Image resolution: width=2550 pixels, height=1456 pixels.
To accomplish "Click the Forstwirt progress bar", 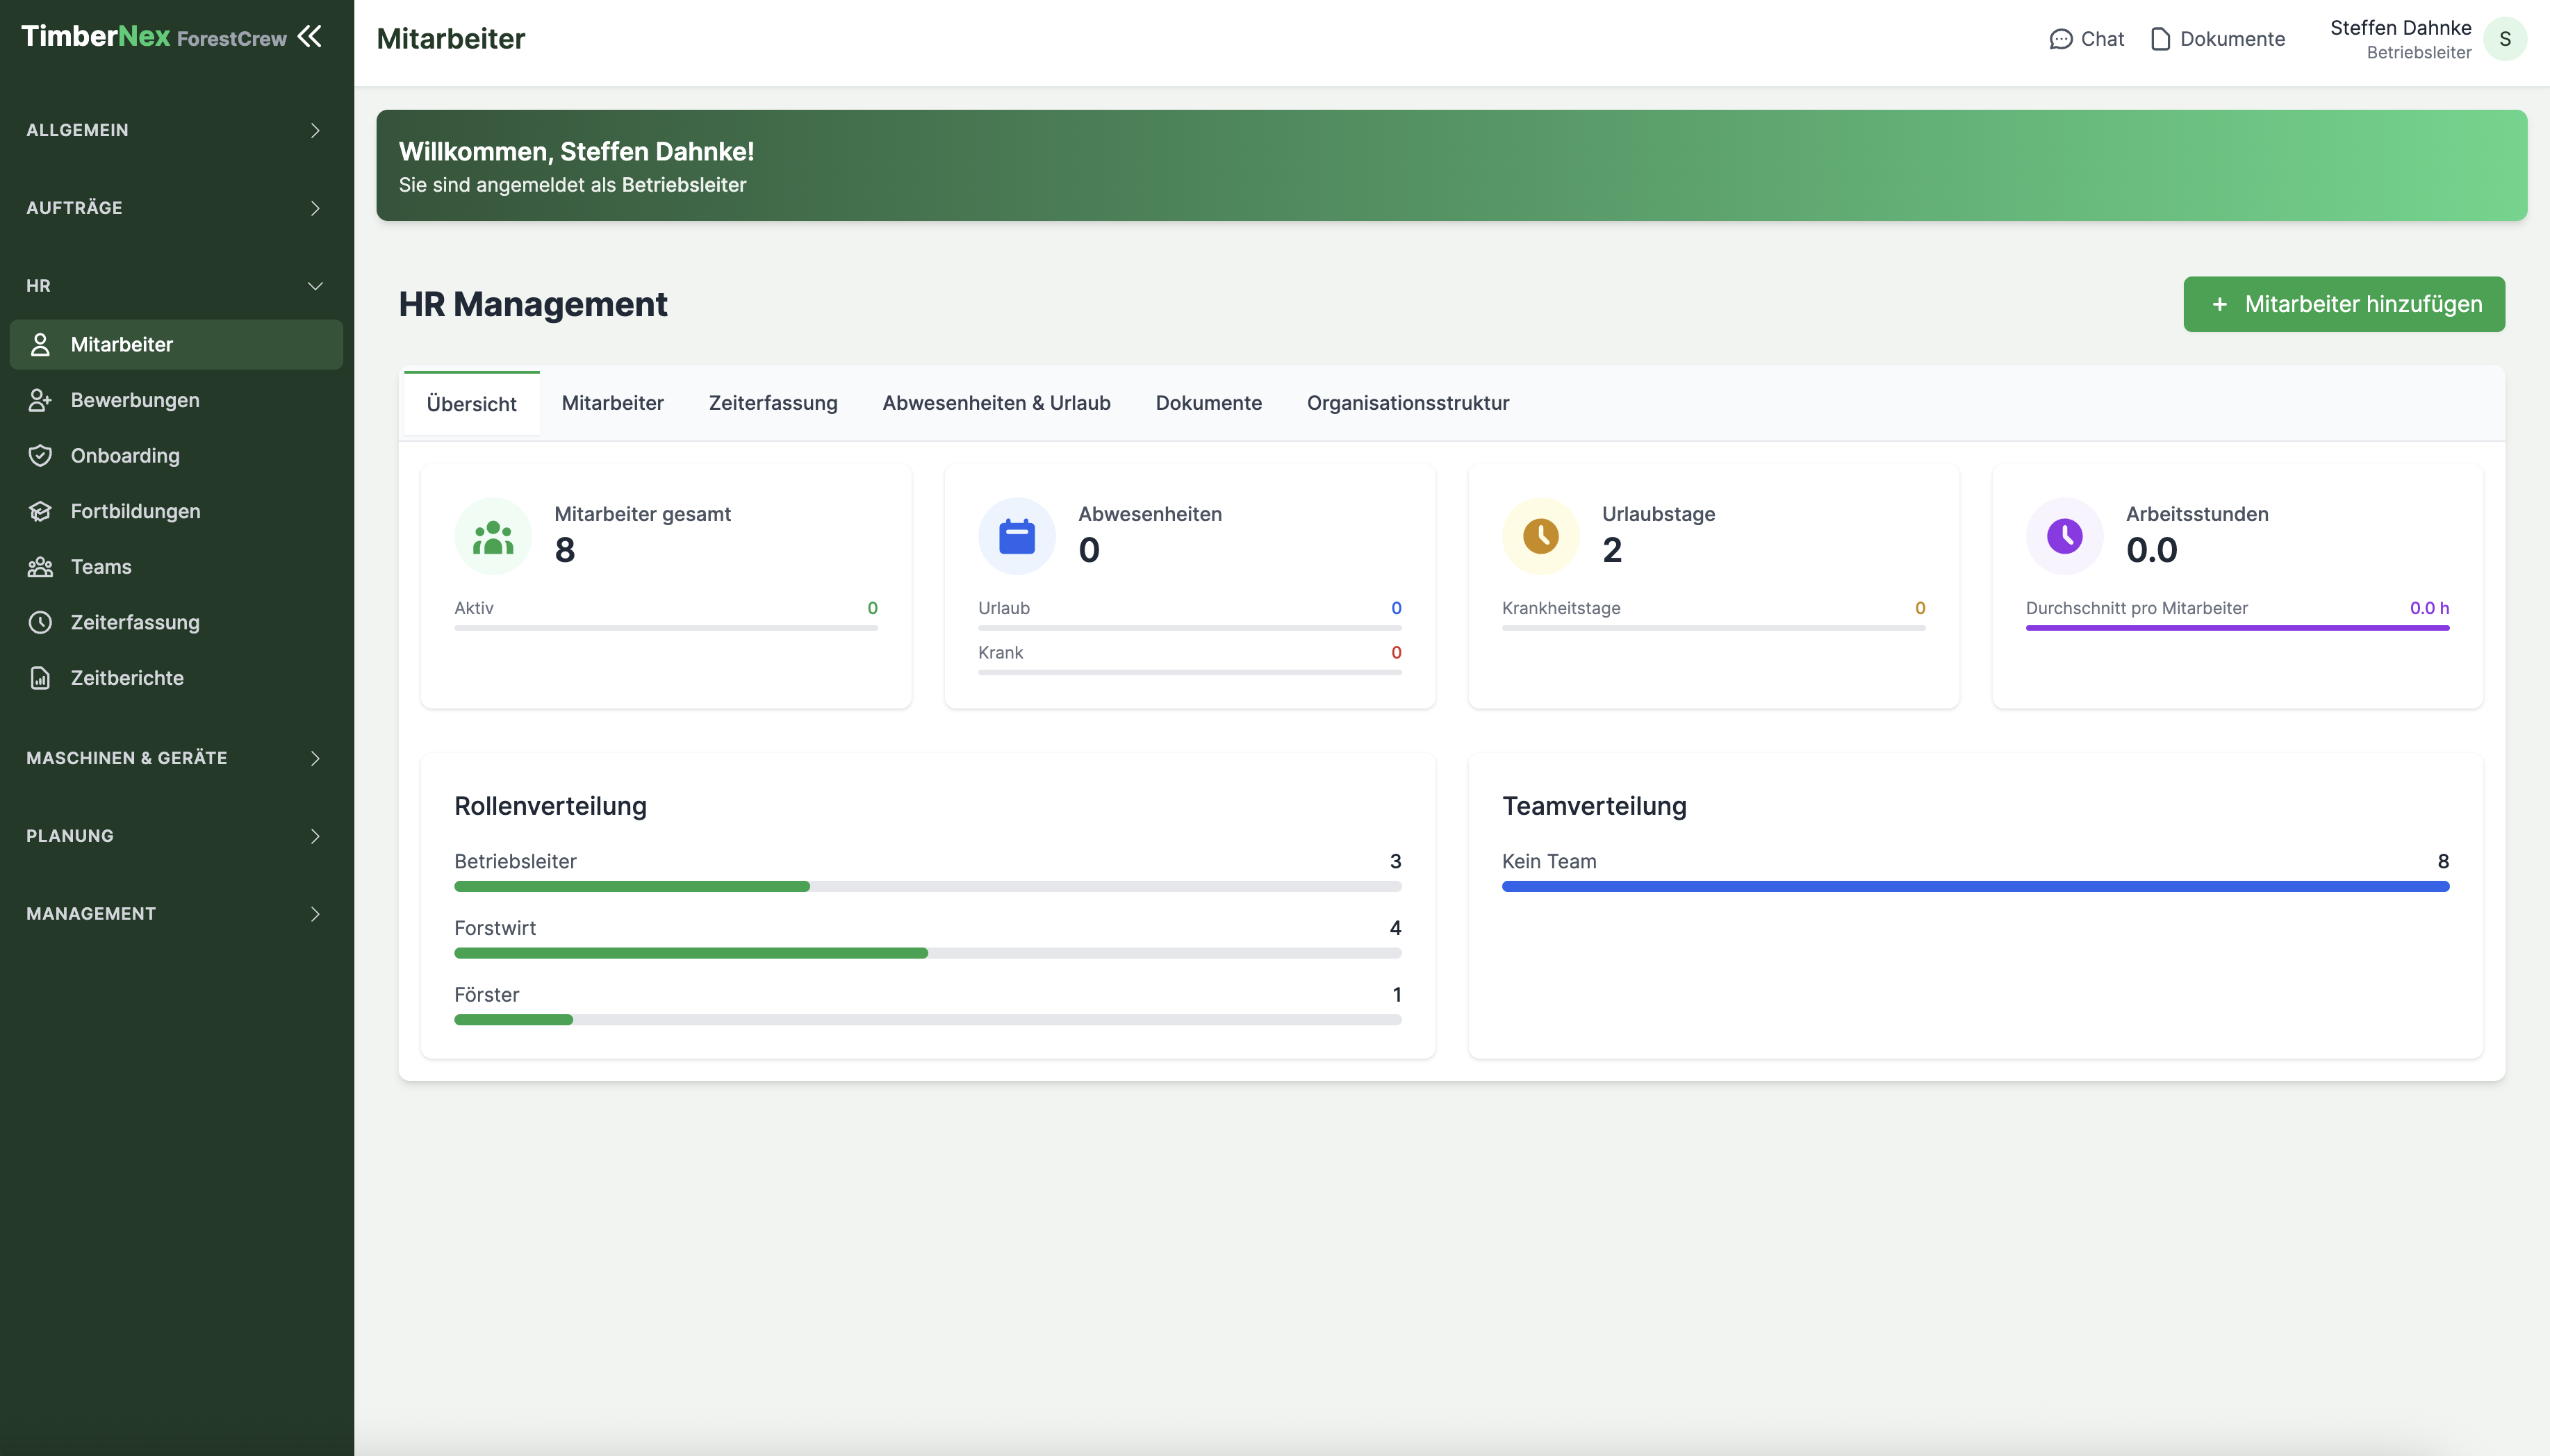I will coord(927,953).
